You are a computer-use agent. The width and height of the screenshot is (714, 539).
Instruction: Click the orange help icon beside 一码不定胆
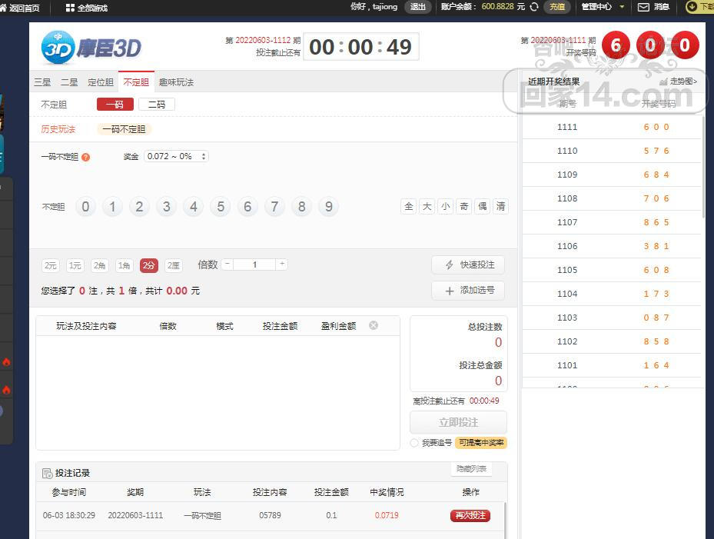click(85, 157)
